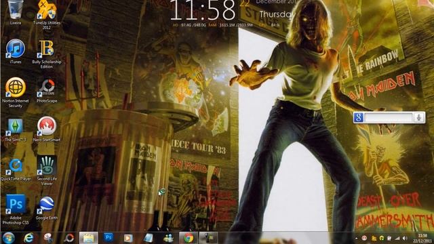Click the volume speaker tray icon

(406, 238)
